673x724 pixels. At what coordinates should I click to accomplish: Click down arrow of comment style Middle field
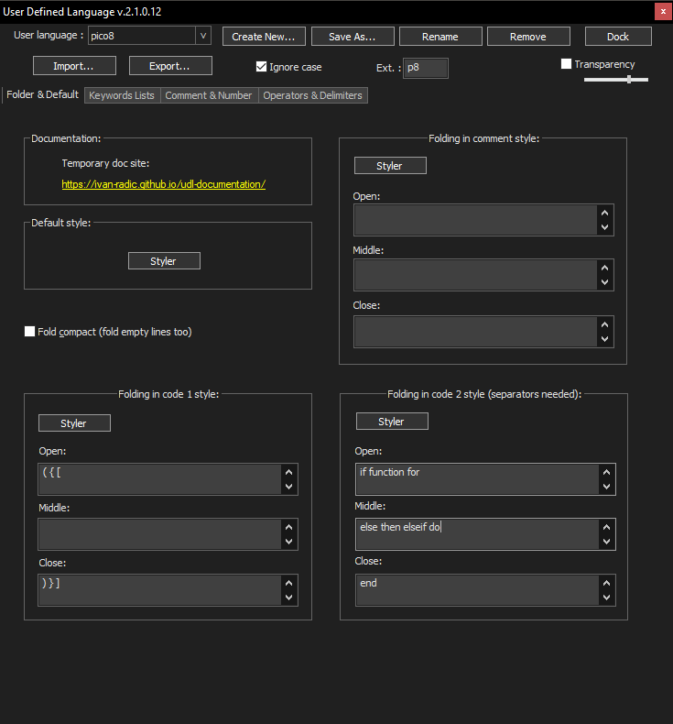(x=604, y=282)
